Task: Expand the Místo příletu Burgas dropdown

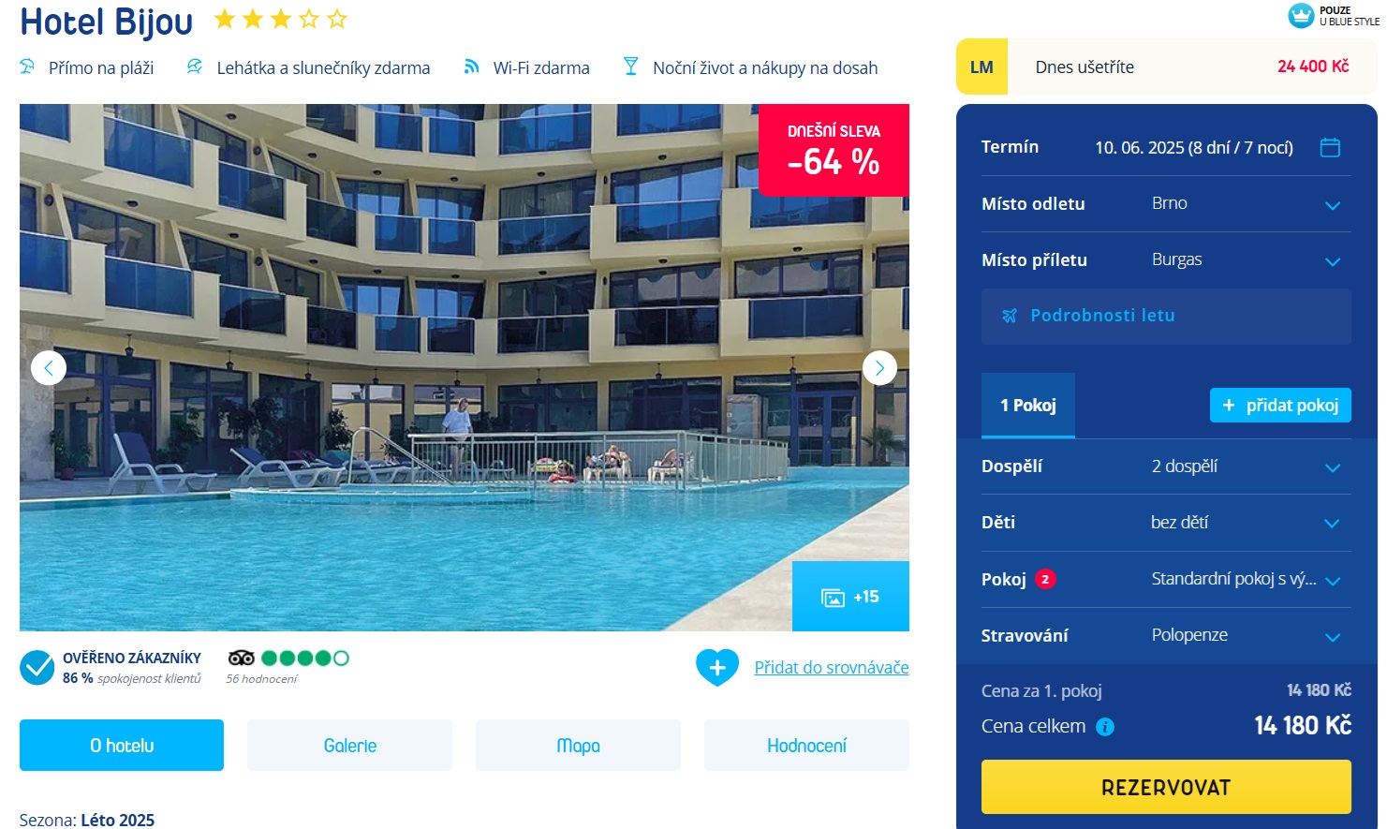Action: pyautogui.click(x=1166, y=260)
